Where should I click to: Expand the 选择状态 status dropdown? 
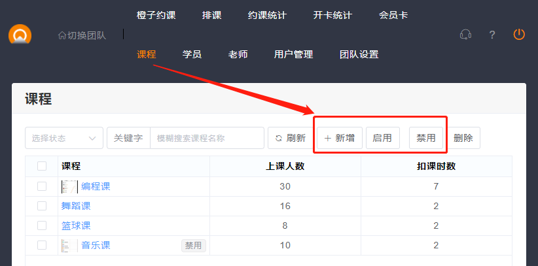(x=64, y=138)
